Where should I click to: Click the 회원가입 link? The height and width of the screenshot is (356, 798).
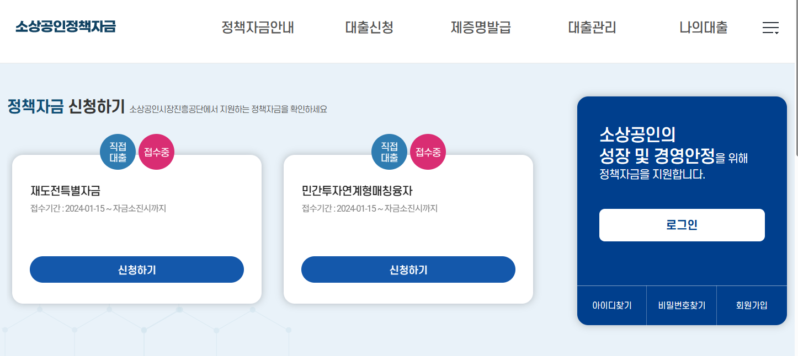(x=751, y=305)
